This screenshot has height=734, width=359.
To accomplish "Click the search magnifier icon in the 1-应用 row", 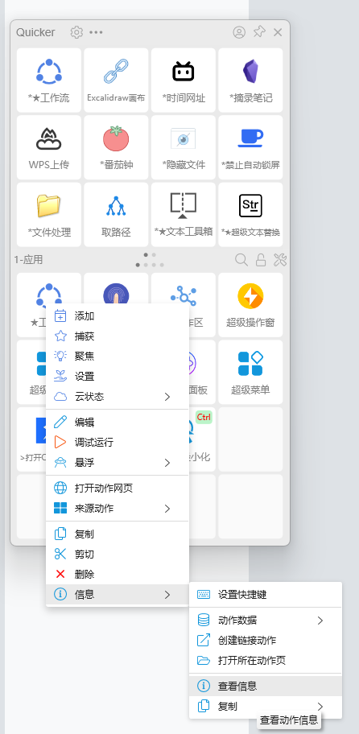I will [241, 260].
